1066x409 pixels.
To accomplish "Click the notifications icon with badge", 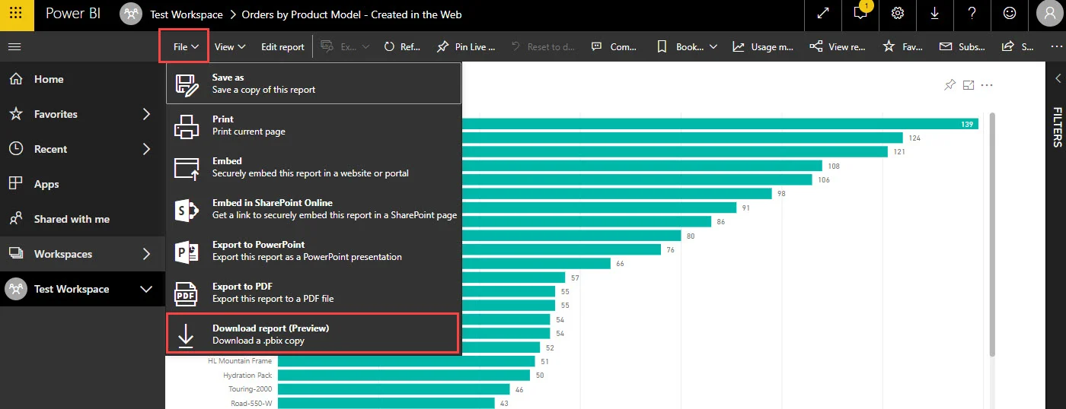I will point(861,13).
